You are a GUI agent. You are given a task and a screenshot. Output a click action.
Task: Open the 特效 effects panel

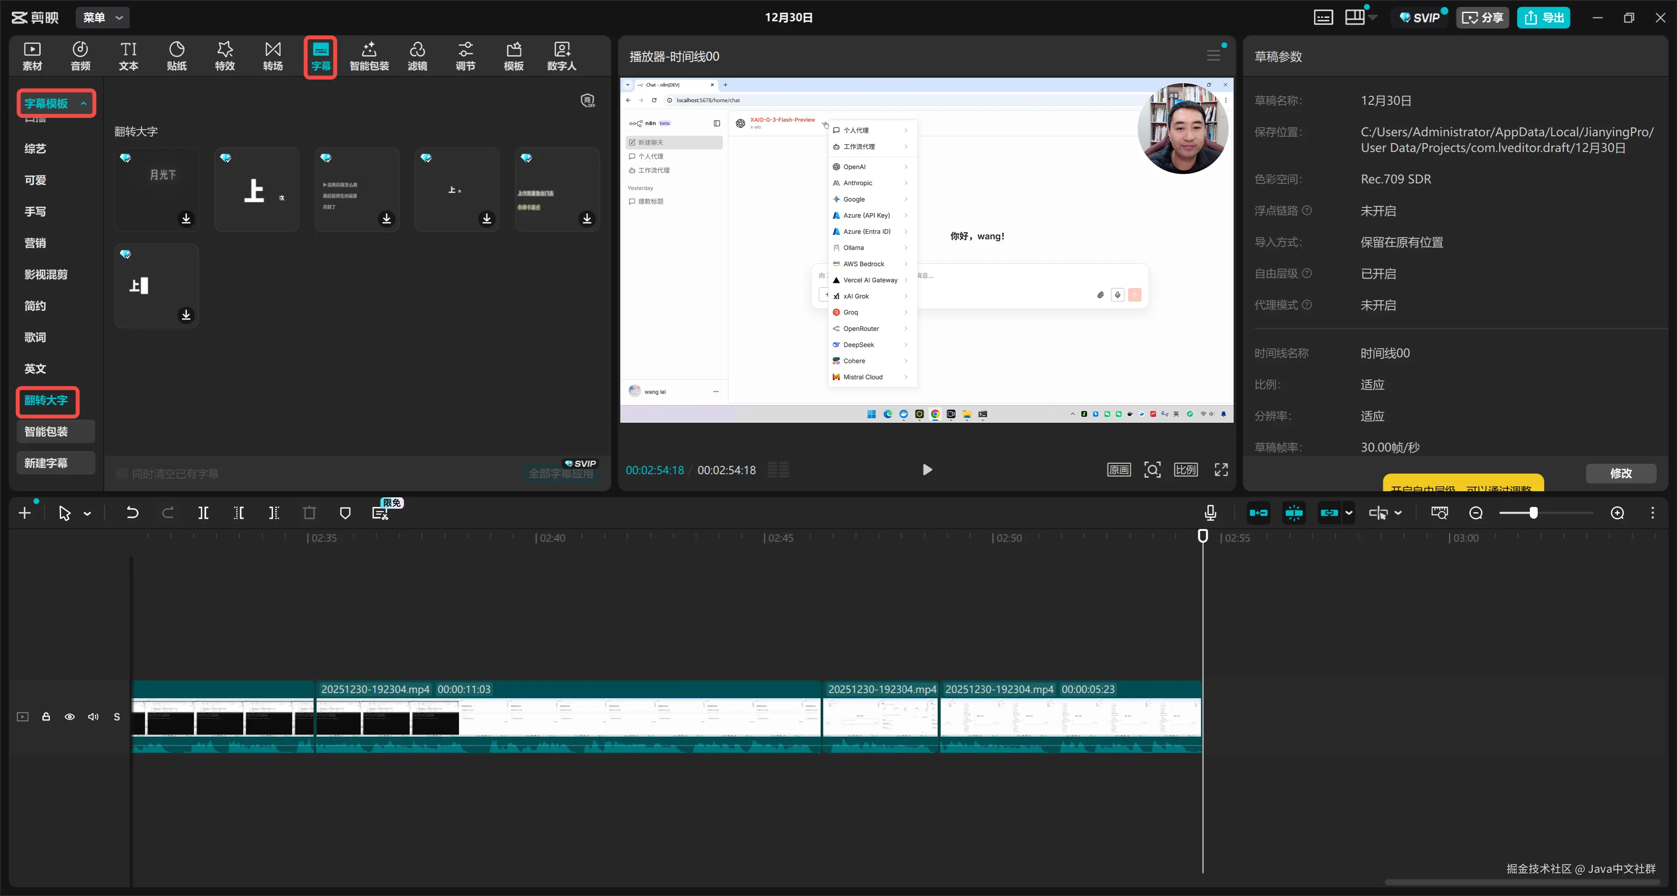225,56
